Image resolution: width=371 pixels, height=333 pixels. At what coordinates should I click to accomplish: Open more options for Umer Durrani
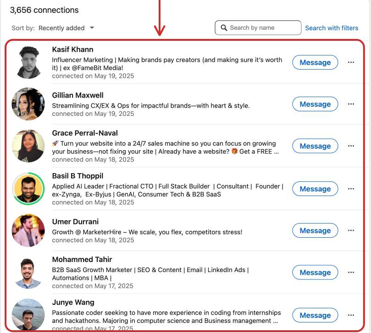(351, 230)
